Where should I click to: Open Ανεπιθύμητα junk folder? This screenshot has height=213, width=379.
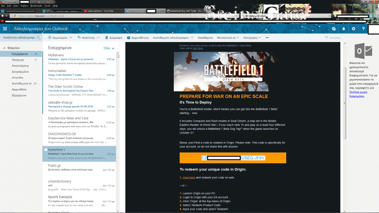tap(21, 83)
